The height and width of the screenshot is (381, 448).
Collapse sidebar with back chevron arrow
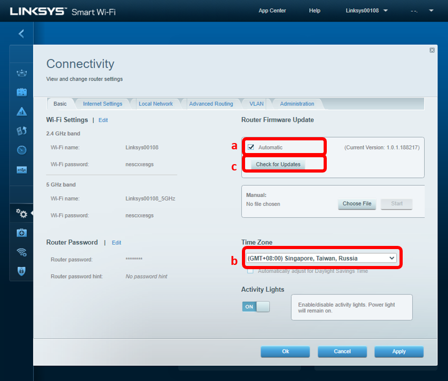pyautogui.click(x=21, y=34)
